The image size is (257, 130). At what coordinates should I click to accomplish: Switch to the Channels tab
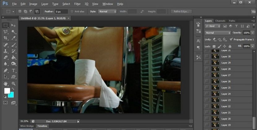pyautogui.click(x=220, y=21)
